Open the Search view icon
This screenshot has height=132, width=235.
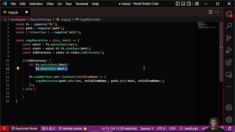pyautogui.click(x=229, y=26)
